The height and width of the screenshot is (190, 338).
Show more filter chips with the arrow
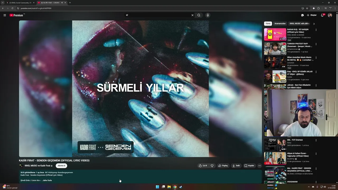(314, 24)
